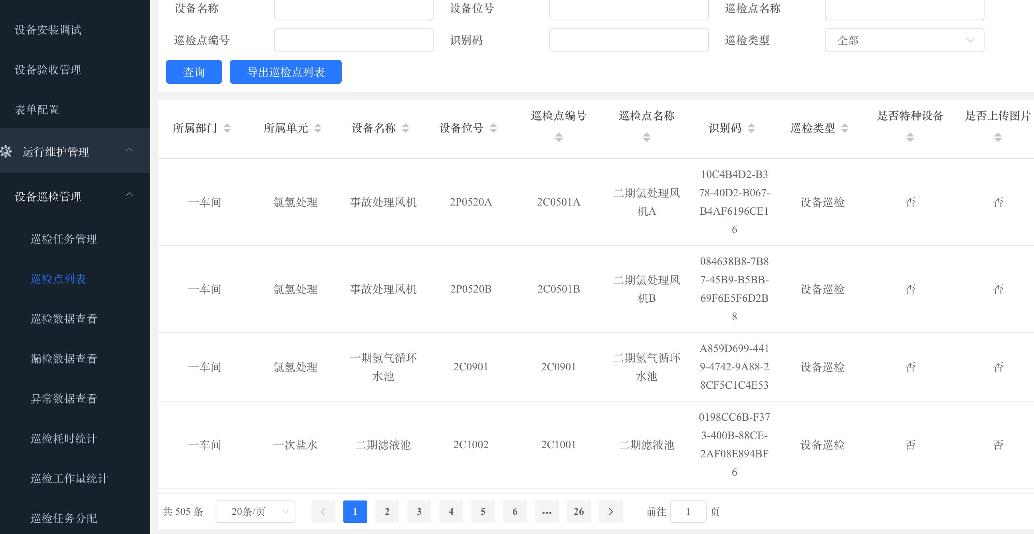Collapse the 运行维护管理 menu section

[x=129, y=150]
